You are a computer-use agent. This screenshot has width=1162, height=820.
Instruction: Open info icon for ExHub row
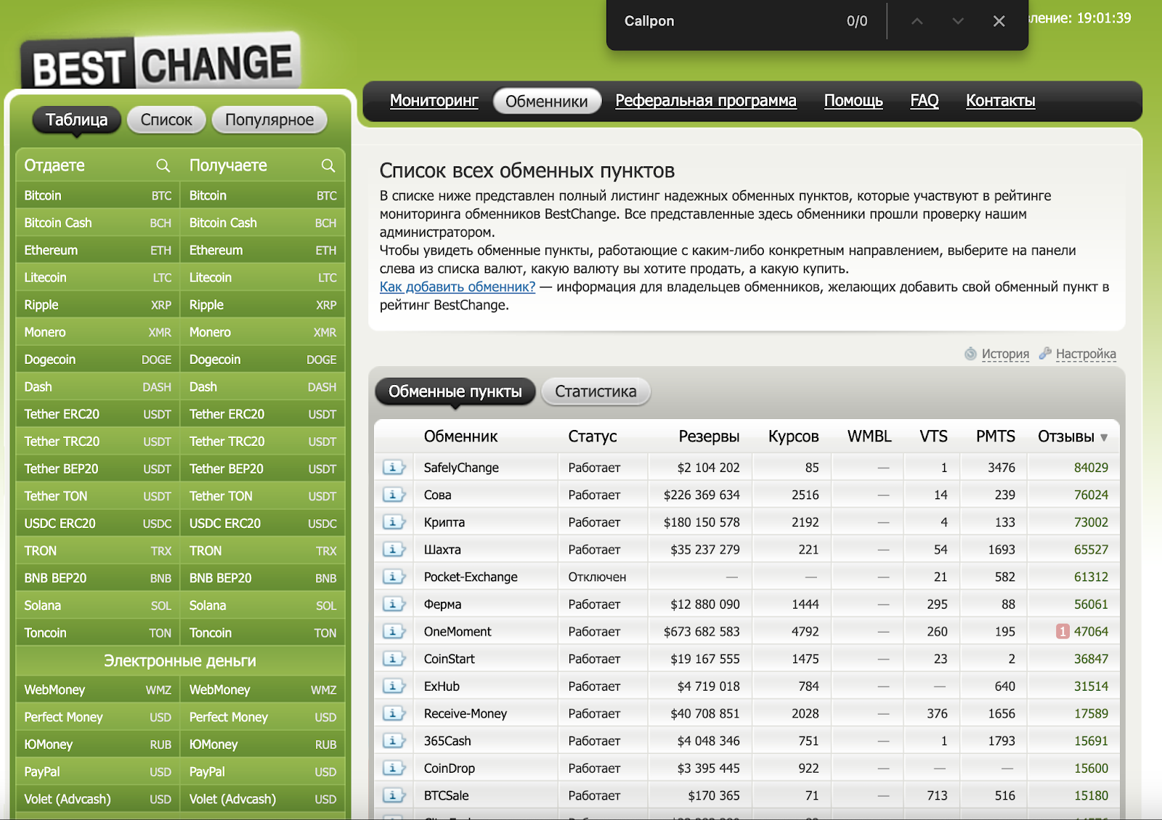(394, 686)
